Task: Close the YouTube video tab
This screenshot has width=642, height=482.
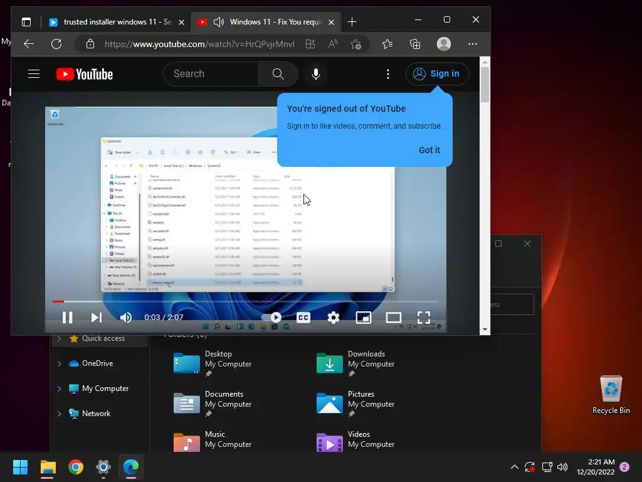Action: click(331, 22)
